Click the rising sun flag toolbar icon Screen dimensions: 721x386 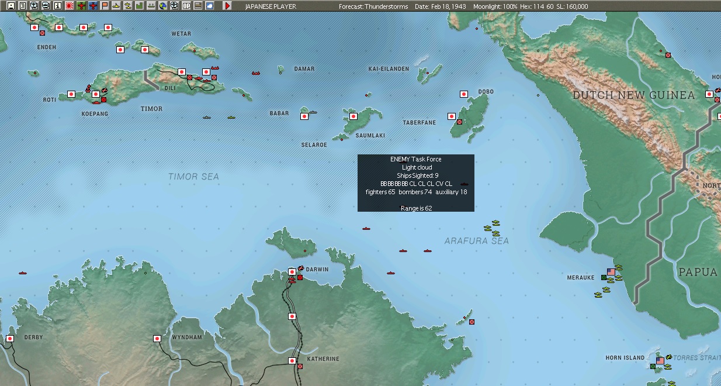[x=69, y=6]
